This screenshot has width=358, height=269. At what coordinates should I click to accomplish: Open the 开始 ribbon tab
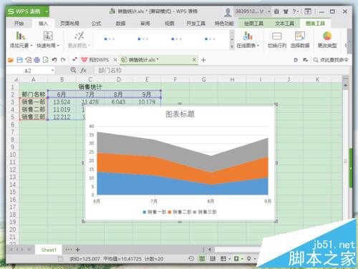(19, 24)
